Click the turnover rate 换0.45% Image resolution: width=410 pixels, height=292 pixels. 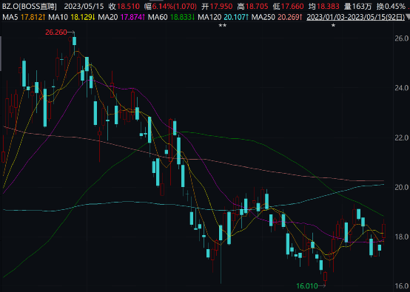[391, 6]
